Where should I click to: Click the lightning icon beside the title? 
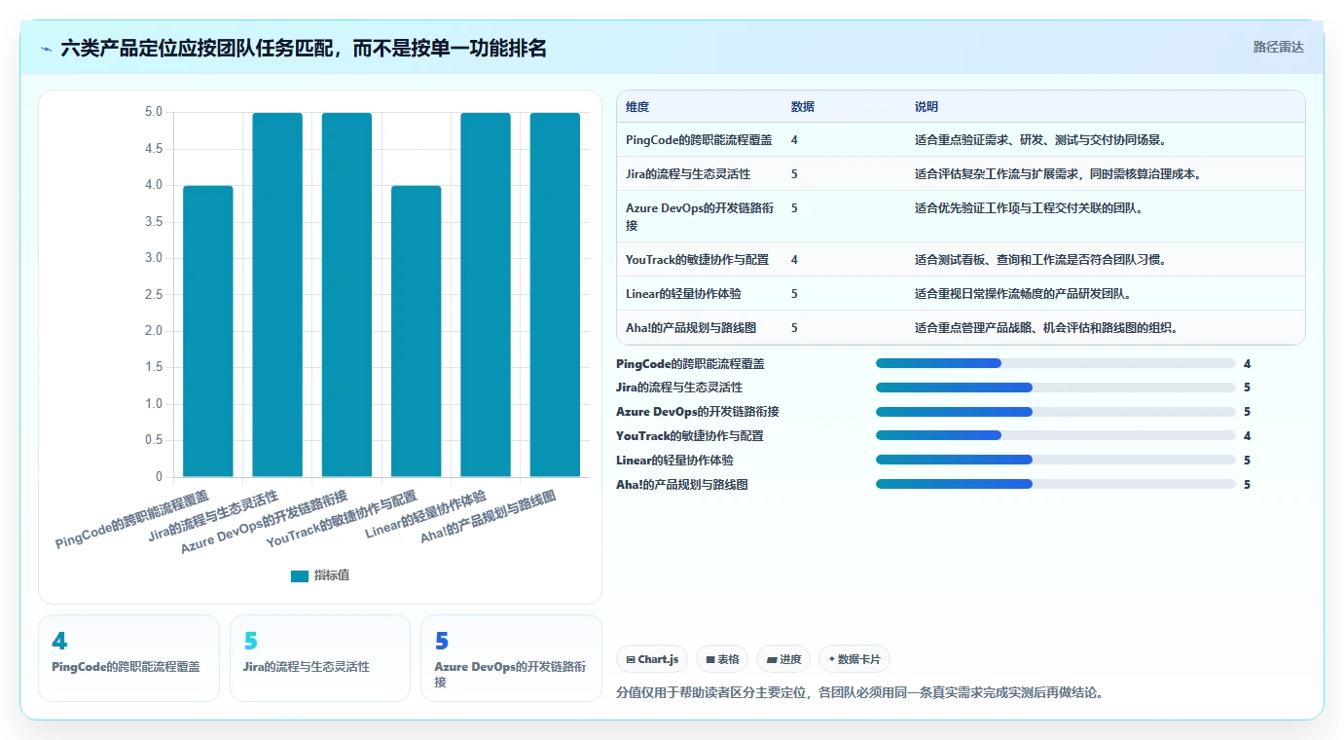pyautogui.click(x=47, y=48)
